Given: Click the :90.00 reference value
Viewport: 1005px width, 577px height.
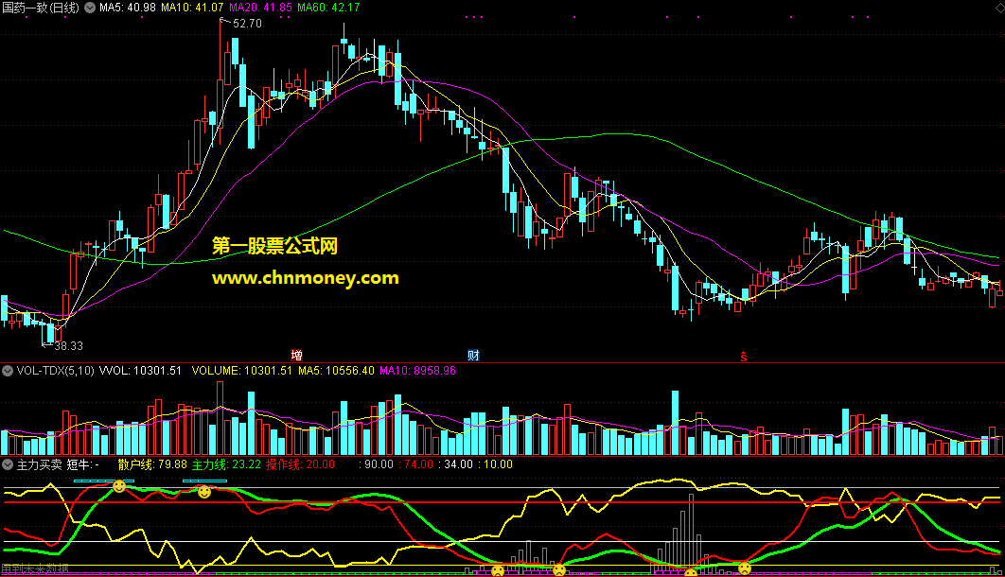Looking at the screenshot, I should click(x=377, y=464).
